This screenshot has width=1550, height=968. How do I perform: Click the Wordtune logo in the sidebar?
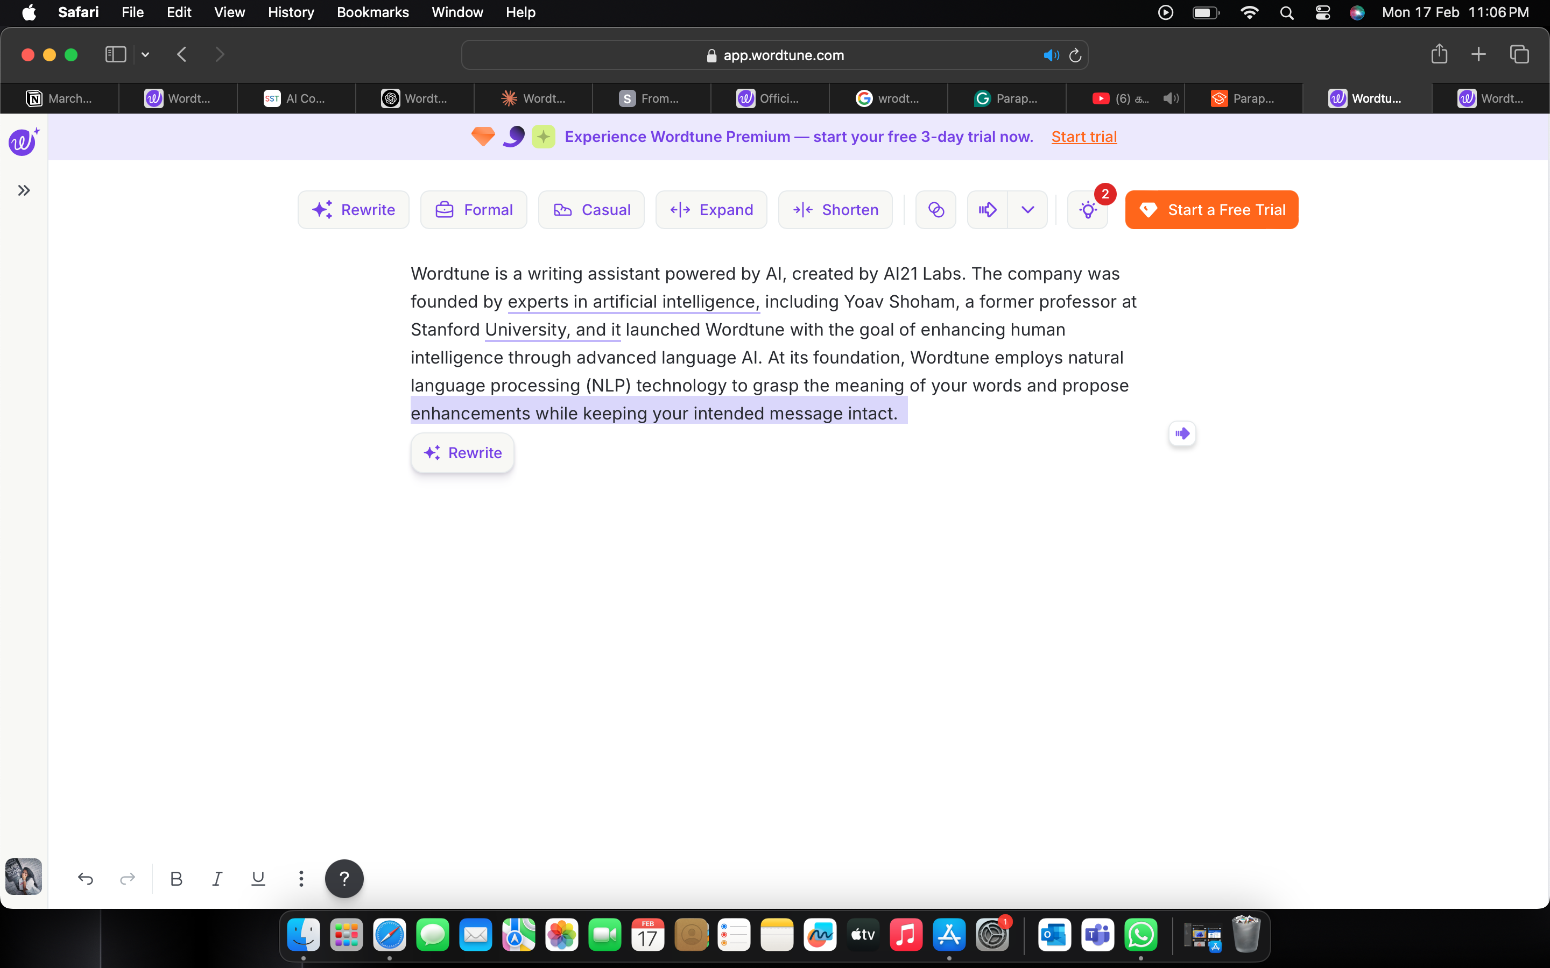24,141
